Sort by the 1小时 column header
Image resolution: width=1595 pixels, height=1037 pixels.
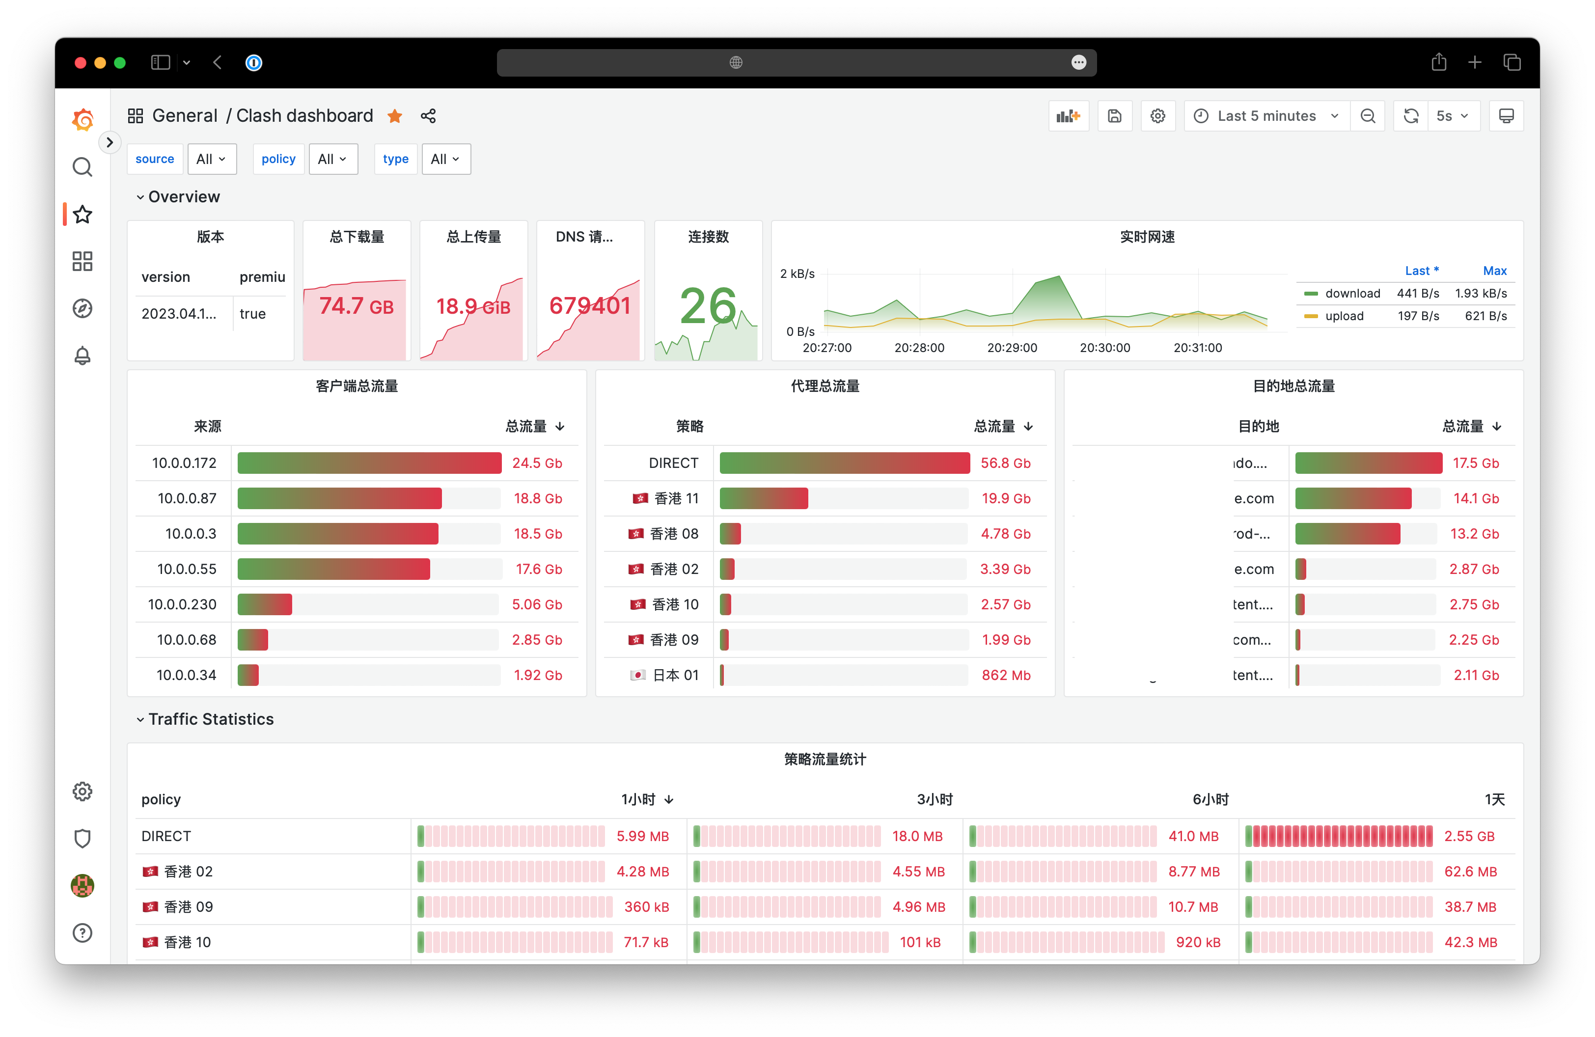[x=638, y=799]
